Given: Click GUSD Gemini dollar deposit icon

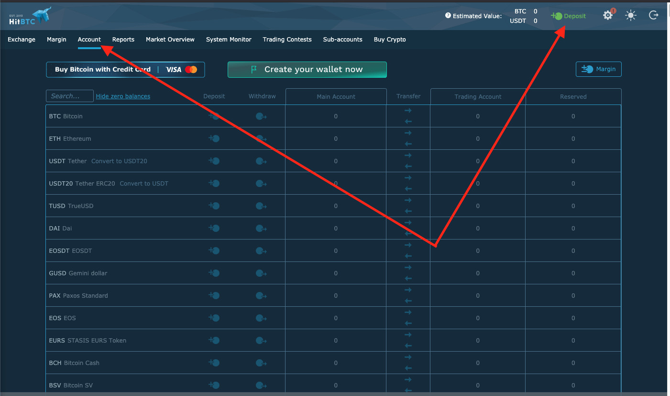Looking at the screenshot, I should click(214, 273).
